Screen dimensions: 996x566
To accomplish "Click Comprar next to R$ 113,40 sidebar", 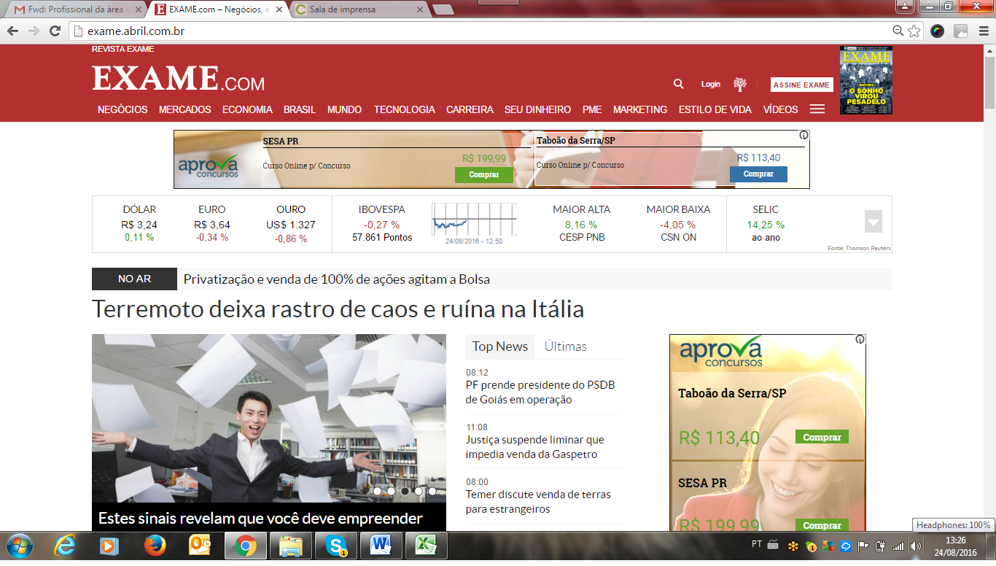I will 822,438.
